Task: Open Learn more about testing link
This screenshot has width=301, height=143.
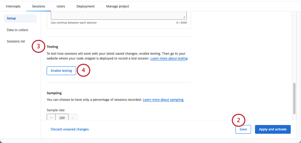Action: click(169, 58)
